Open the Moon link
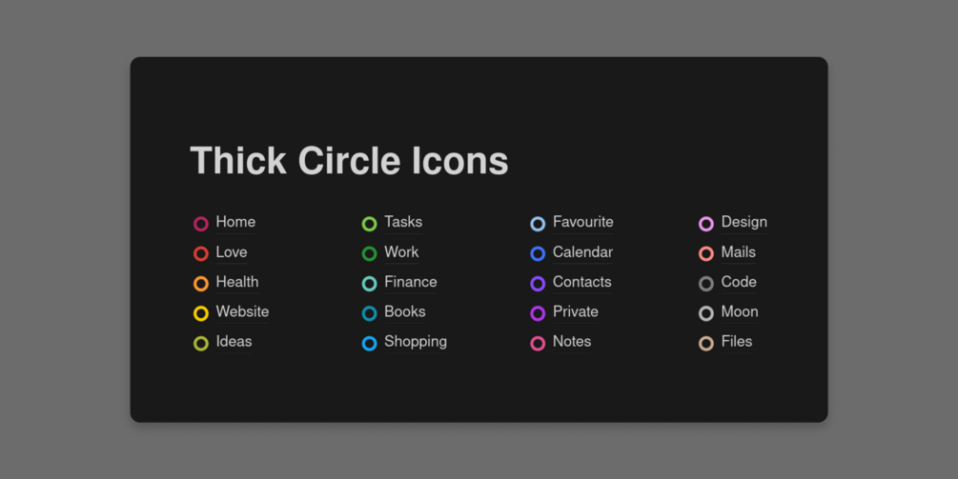 tap(740, 311)
